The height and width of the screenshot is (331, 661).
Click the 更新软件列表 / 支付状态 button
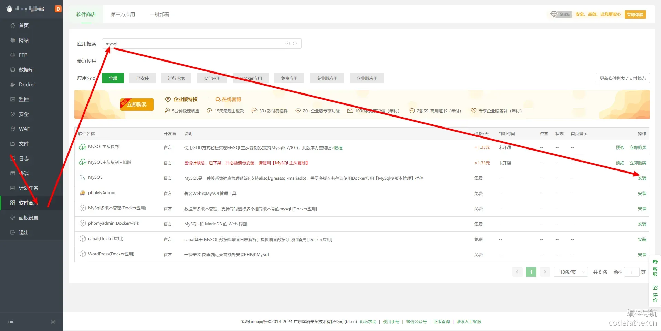click(x=622, y=78)
